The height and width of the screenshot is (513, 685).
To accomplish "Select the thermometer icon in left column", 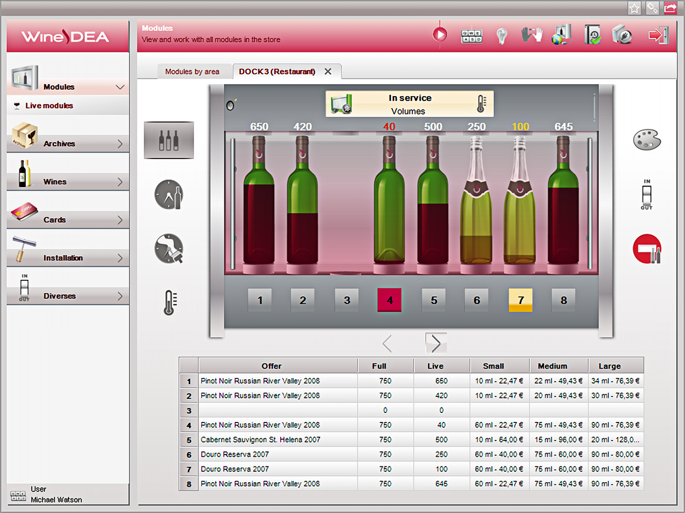I will (170, 303).
